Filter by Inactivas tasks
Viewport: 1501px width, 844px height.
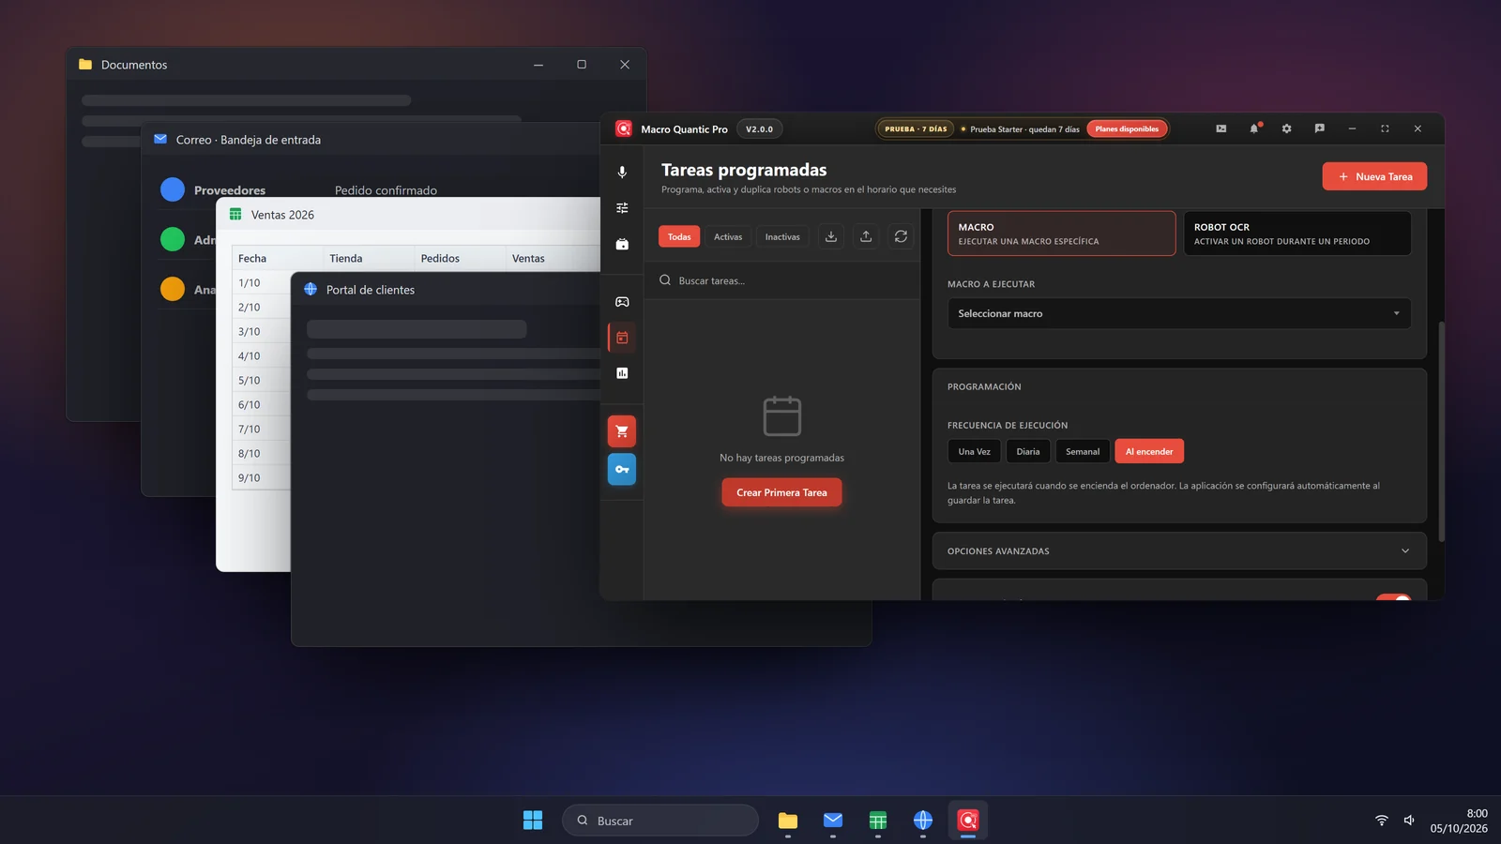(782, 237)
